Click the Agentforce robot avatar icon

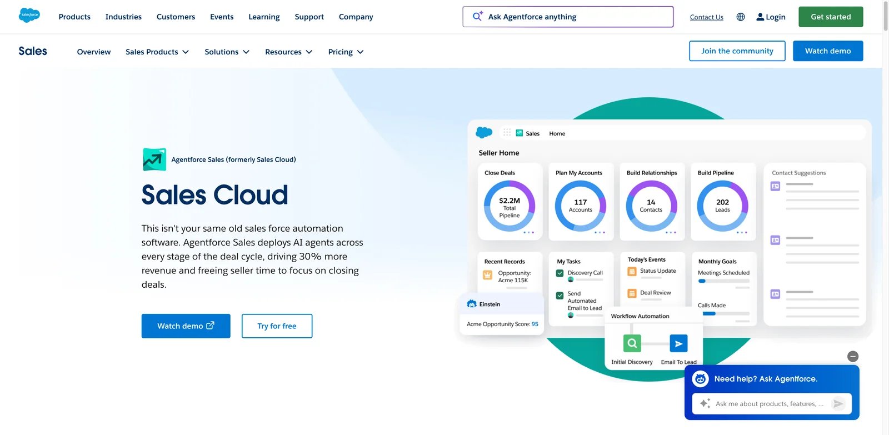pos(700,379)
